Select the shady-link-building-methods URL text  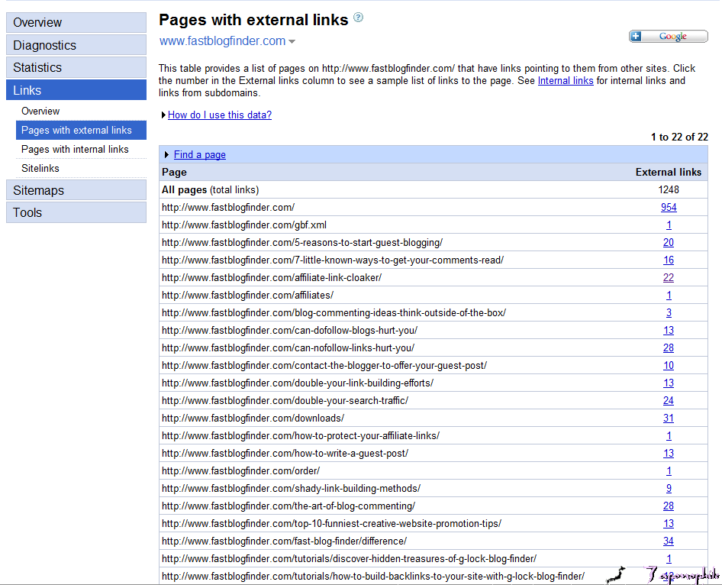(291, 488)
